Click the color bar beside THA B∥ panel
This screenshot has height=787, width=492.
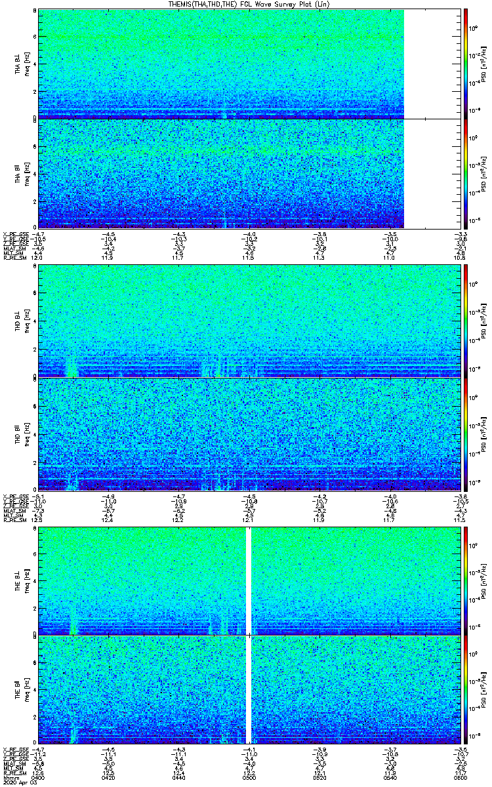coord(465,173)
